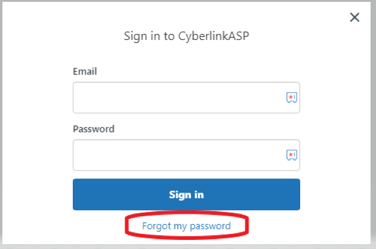Place cursor in the empty Password text box

pos(186,155)
